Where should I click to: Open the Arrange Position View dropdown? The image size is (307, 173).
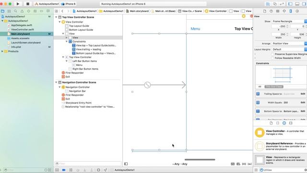click(289, 43)
